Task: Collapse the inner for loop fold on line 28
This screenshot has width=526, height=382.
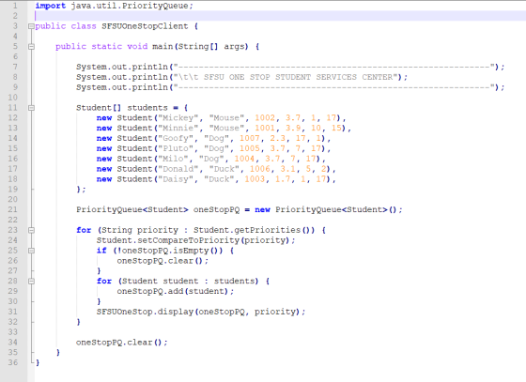Action: click(x=31, y=282)
